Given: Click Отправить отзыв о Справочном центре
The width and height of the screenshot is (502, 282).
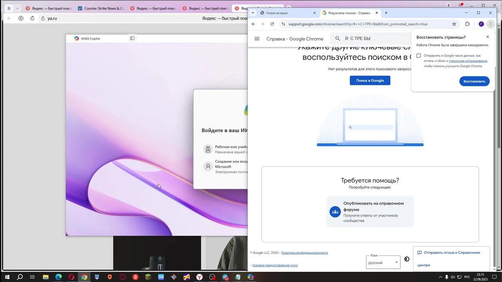Looking at the screenshot, I should click(x=451, y=259).
